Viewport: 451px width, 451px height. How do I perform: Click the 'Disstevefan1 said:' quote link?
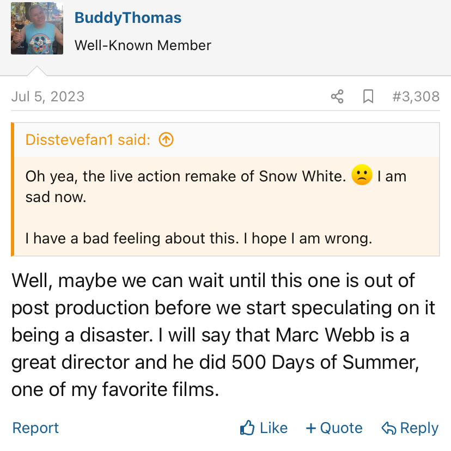click(x=88, y=140)
